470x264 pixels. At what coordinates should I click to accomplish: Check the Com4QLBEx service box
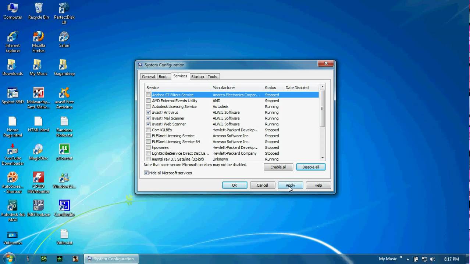(x=148, y=130)
